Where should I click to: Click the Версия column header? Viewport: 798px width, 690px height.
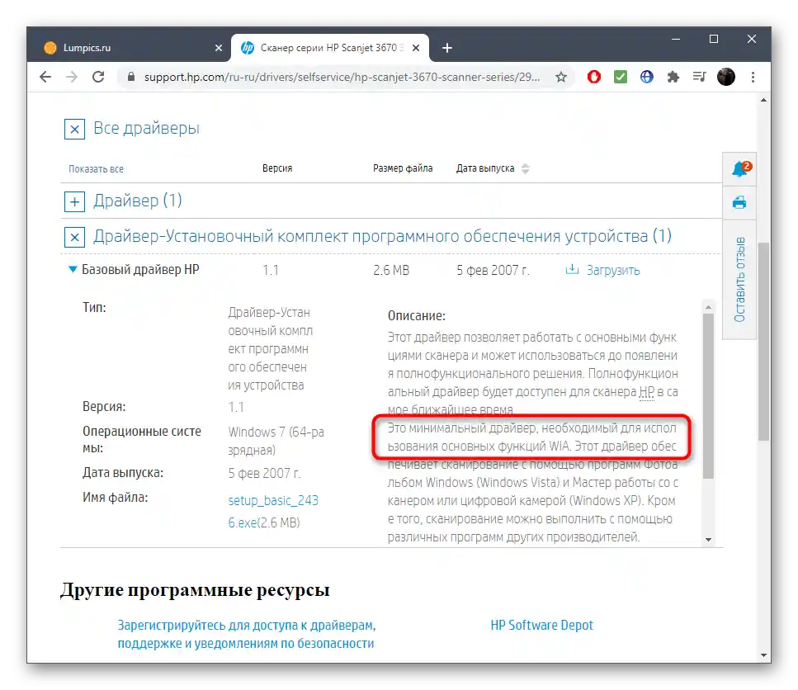point(277,168)
